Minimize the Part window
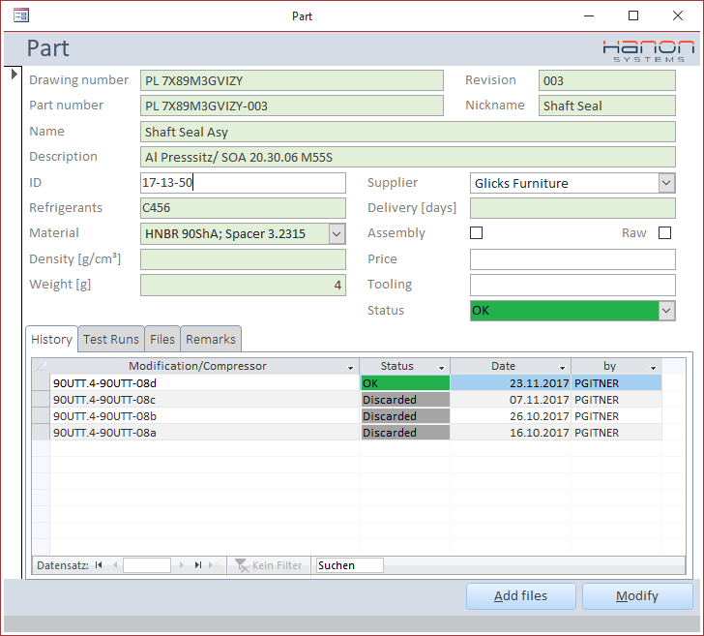Image resolution: width=704 pixels, height=636 pixels. [589, 15]
